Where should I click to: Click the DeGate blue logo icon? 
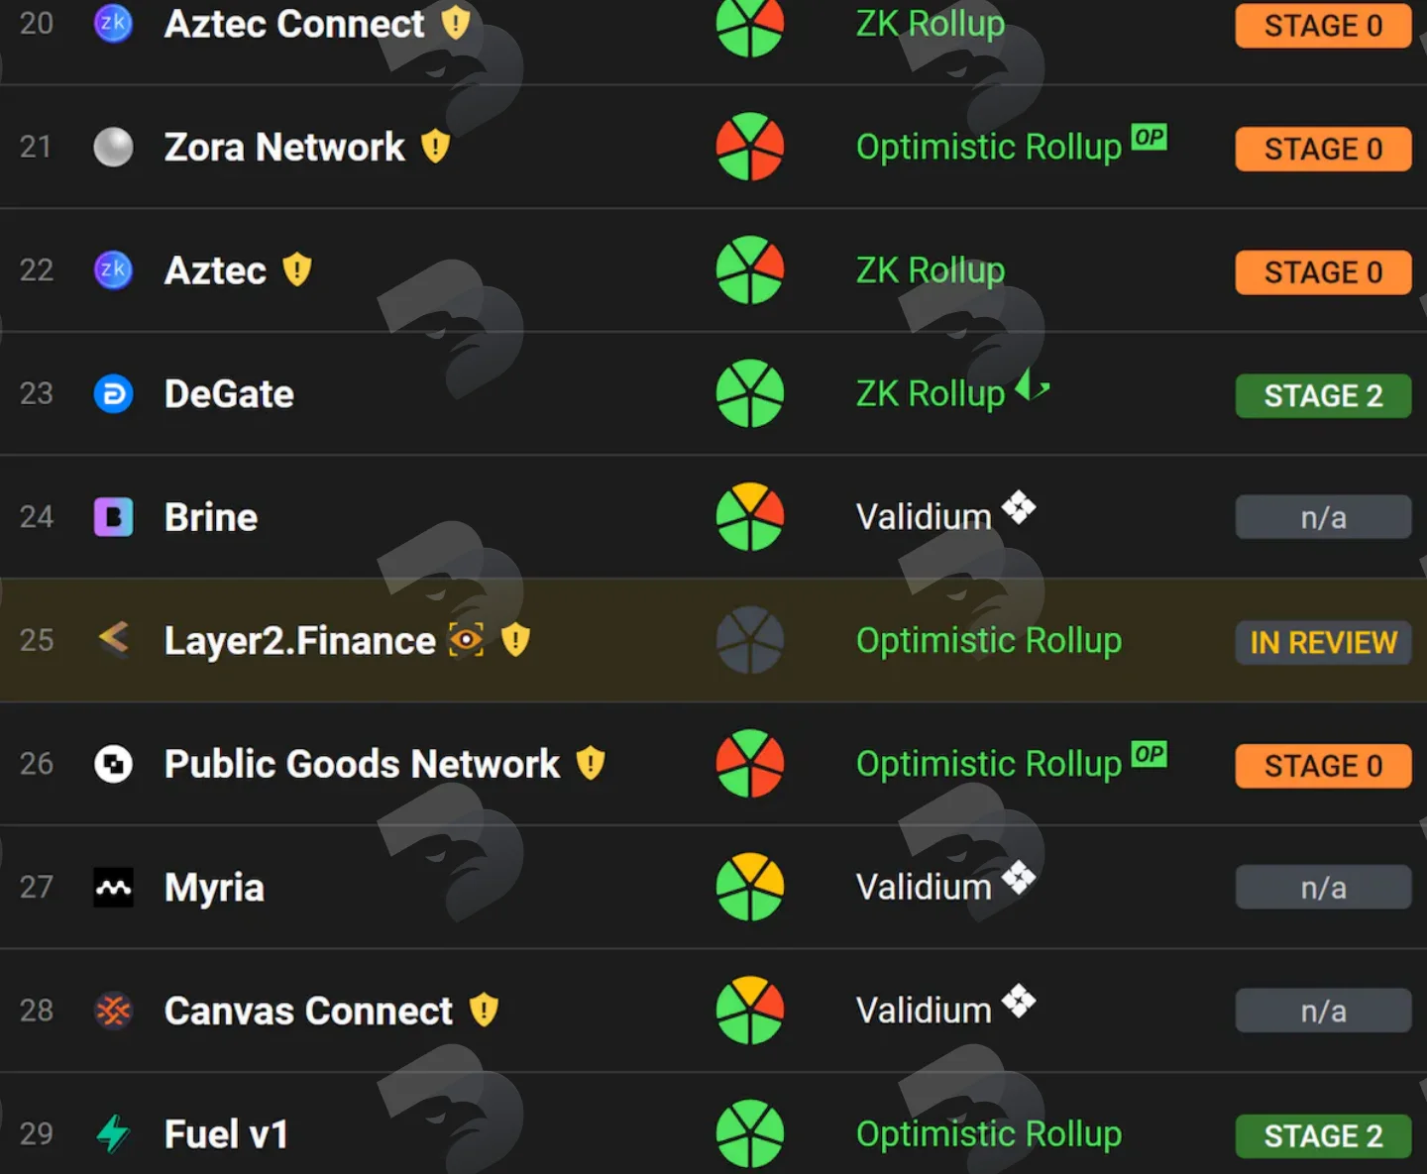point(113,393)
